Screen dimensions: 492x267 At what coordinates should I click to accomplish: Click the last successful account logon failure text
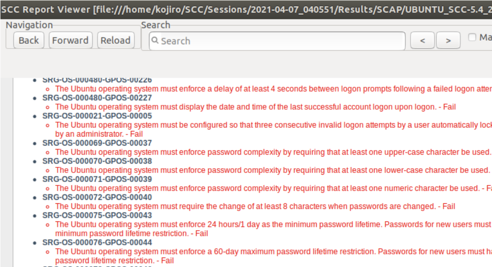click(x=256, y=107)
